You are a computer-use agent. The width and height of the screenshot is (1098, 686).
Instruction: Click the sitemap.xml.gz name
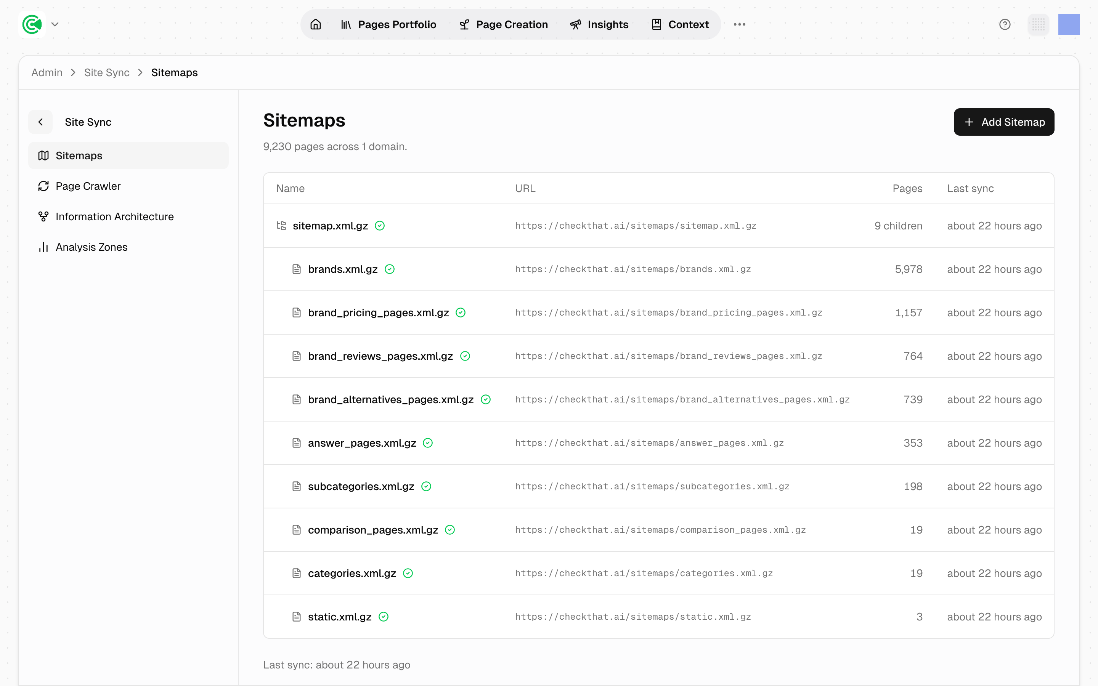click(330, 226)
